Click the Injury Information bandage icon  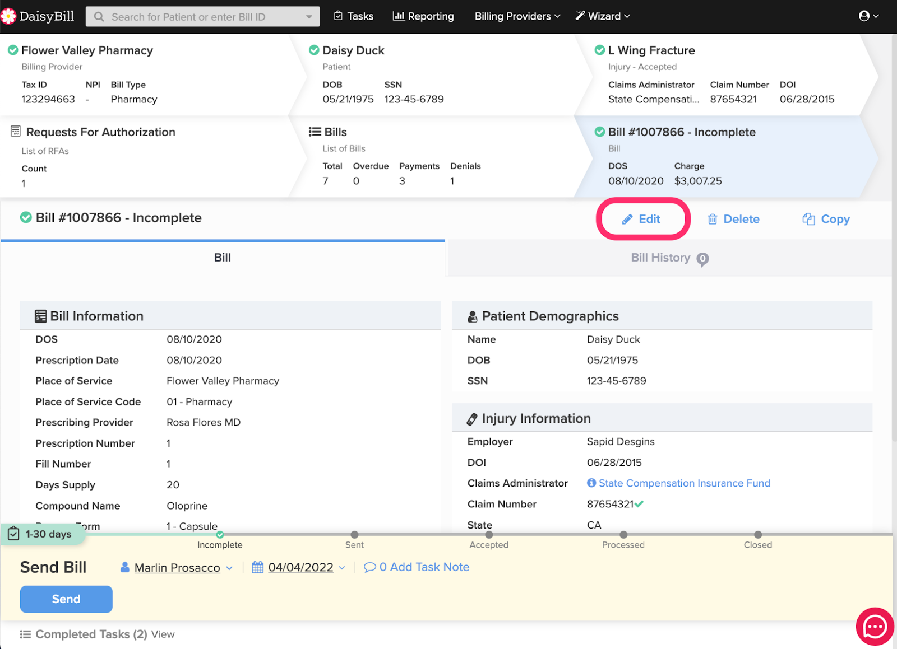click(x=472, y=419)
